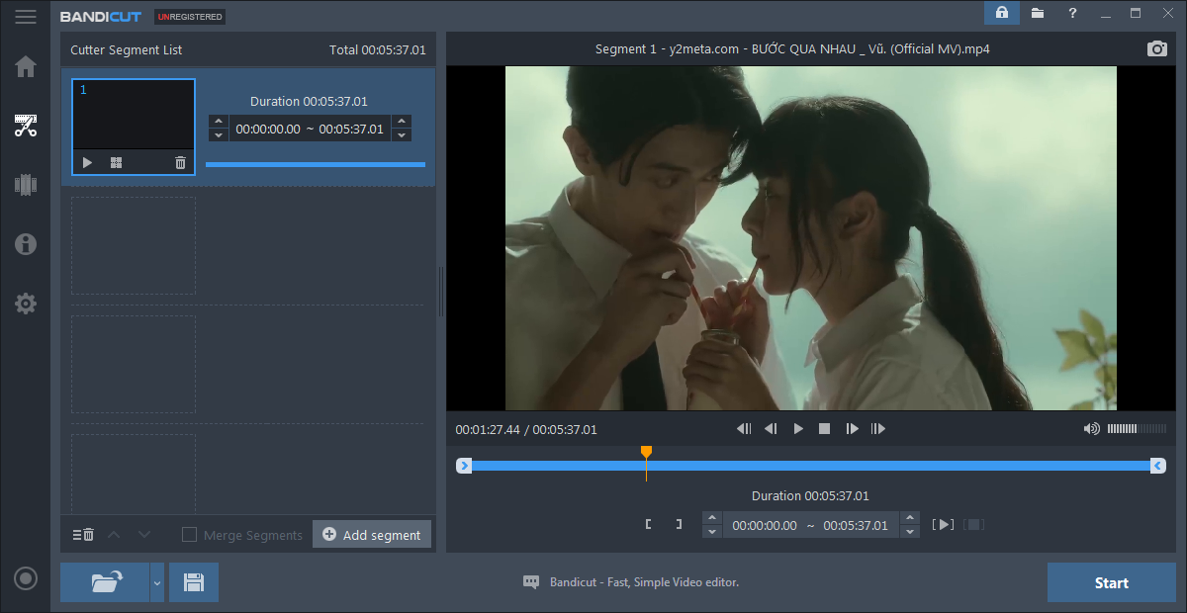1187x613 pixels.
Task: Click the orange playhead marker on timeline
Action: click(x=646, y=452)
